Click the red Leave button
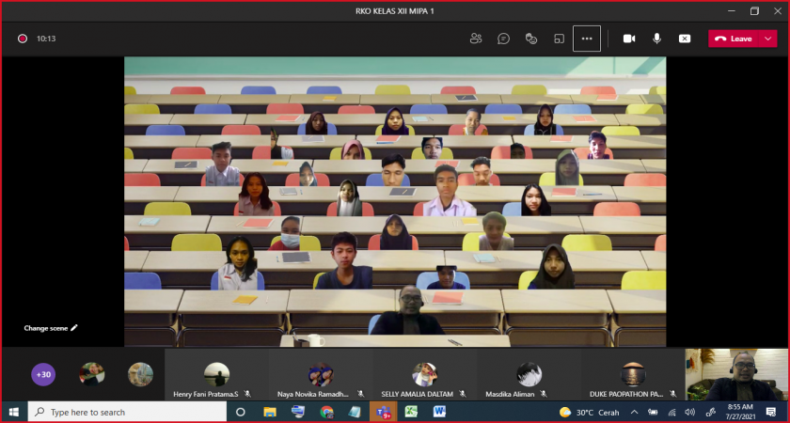 click(734, 39)
